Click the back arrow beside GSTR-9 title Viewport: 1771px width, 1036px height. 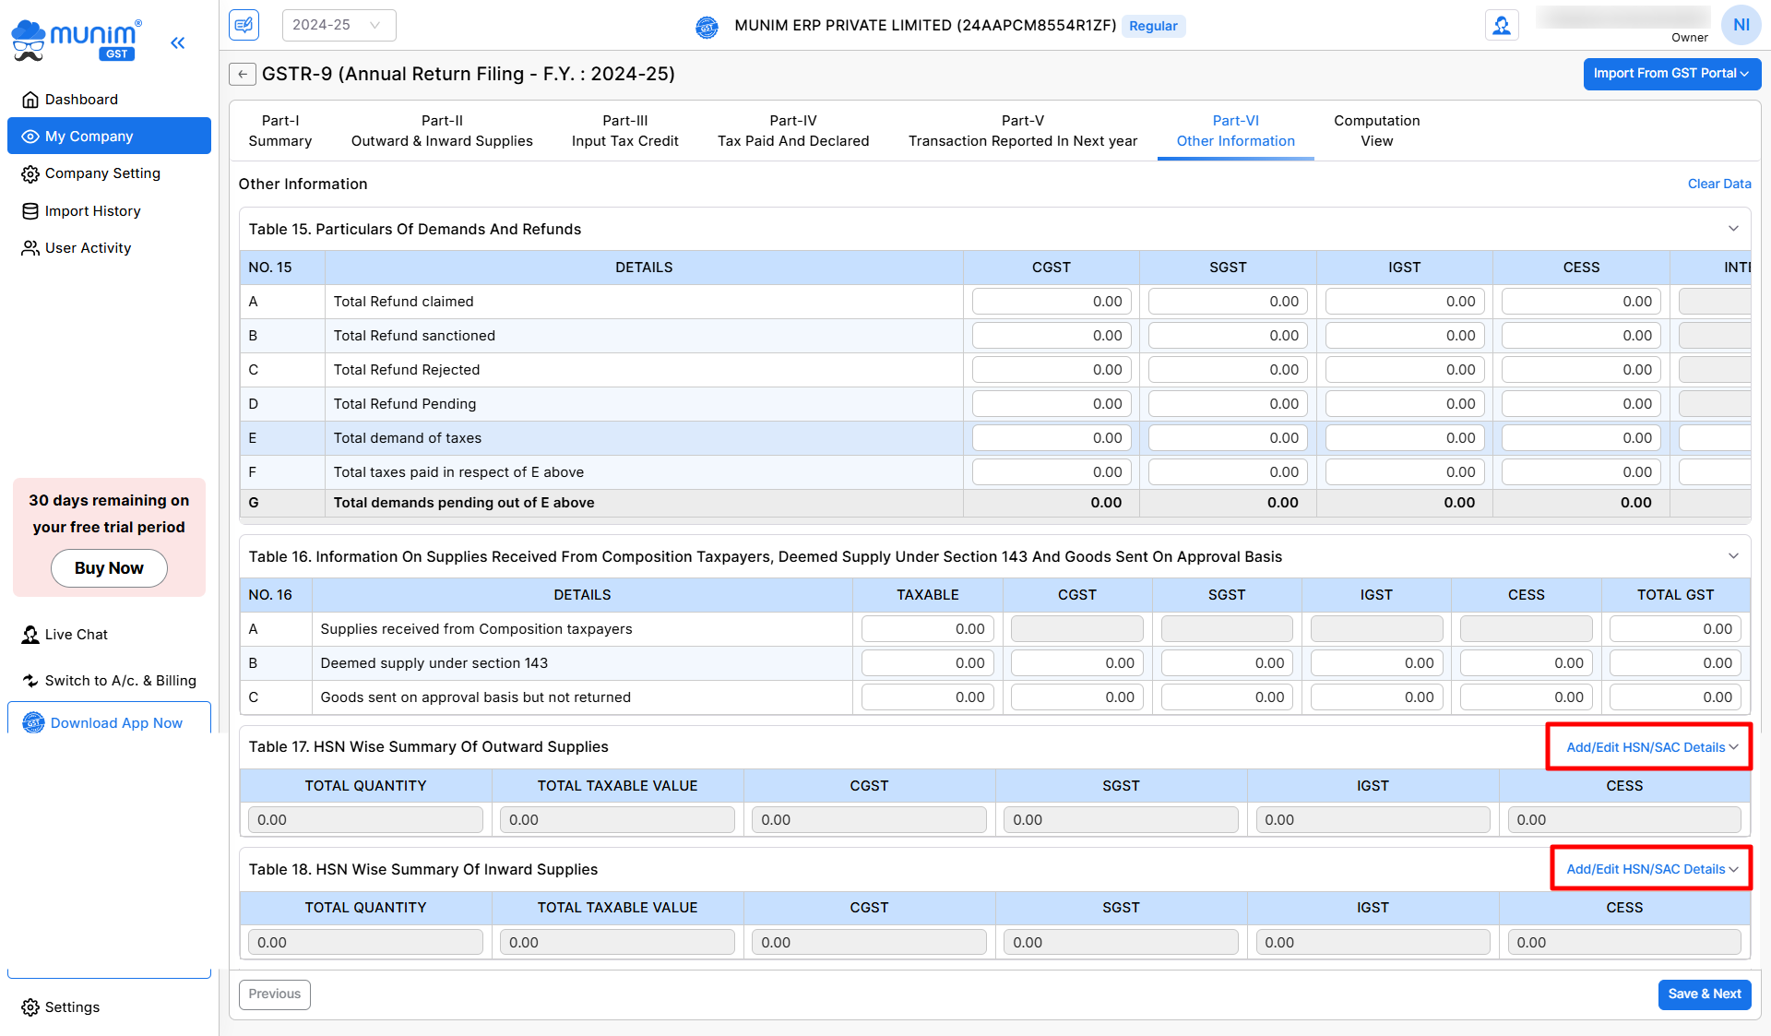pyautogui.click(x=243, y=74)
